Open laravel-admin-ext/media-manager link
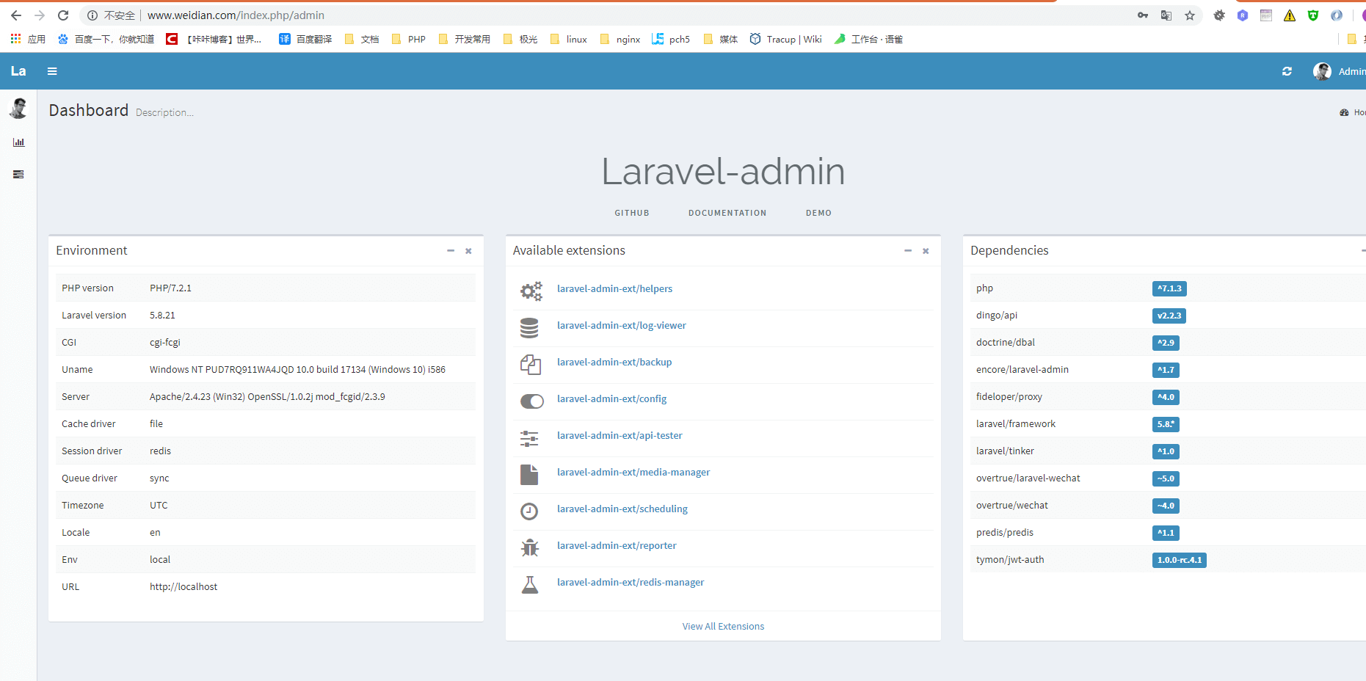 (x=633, y=472)
